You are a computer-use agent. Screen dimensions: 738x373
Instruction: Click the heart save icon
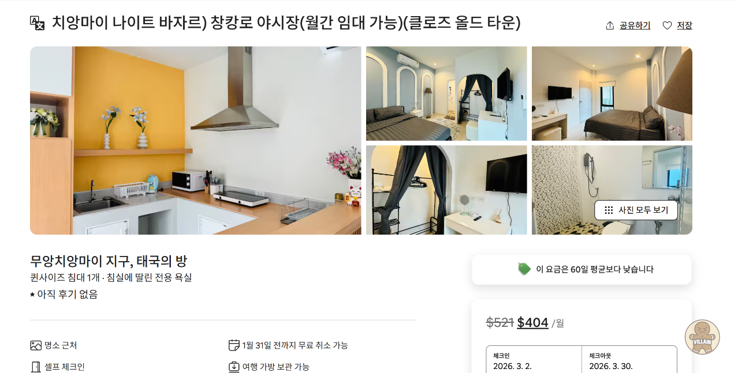point(667,25)
